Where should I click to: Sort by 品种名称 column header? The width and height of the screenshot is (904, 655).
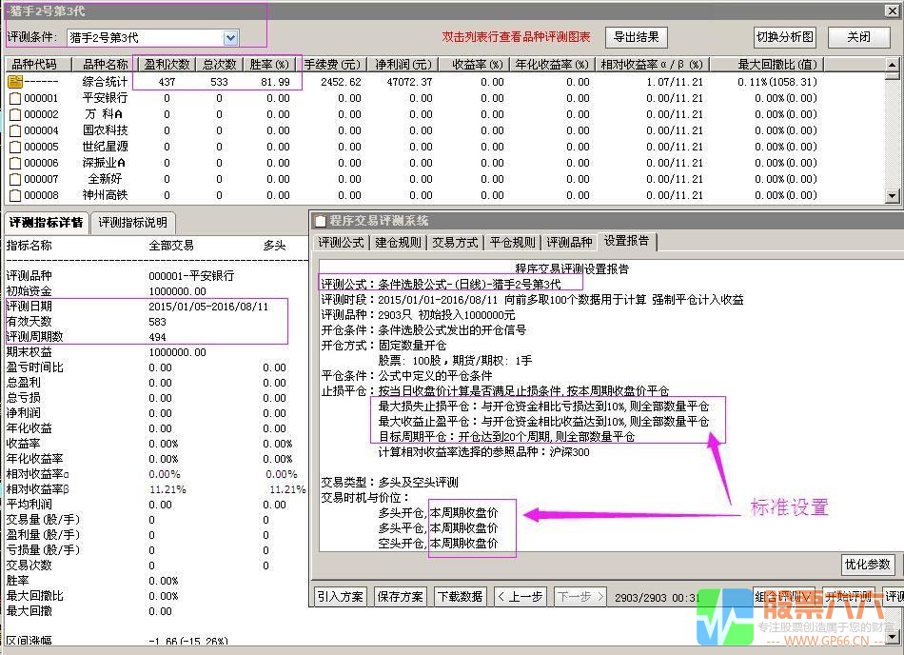(x=105, y=64)
